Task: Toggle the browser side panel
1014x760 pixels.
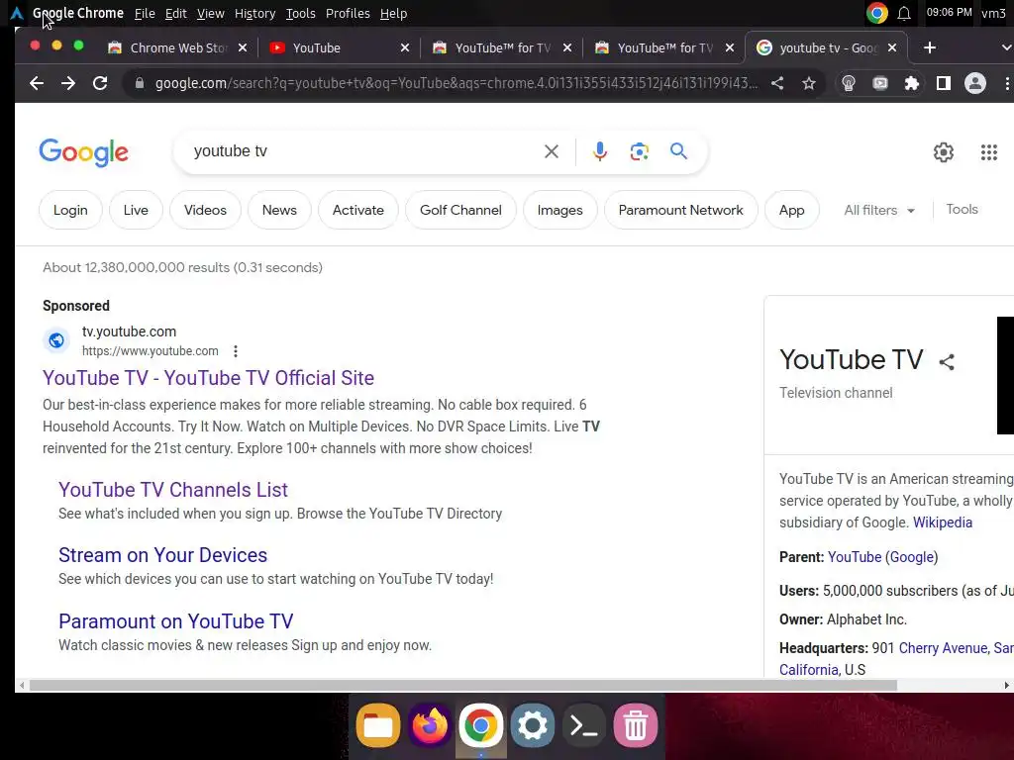Action: (x=944, y=83)
